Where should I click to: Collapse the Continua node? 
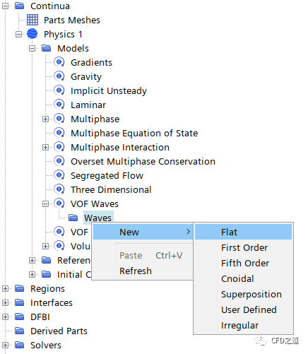point(5,6)
